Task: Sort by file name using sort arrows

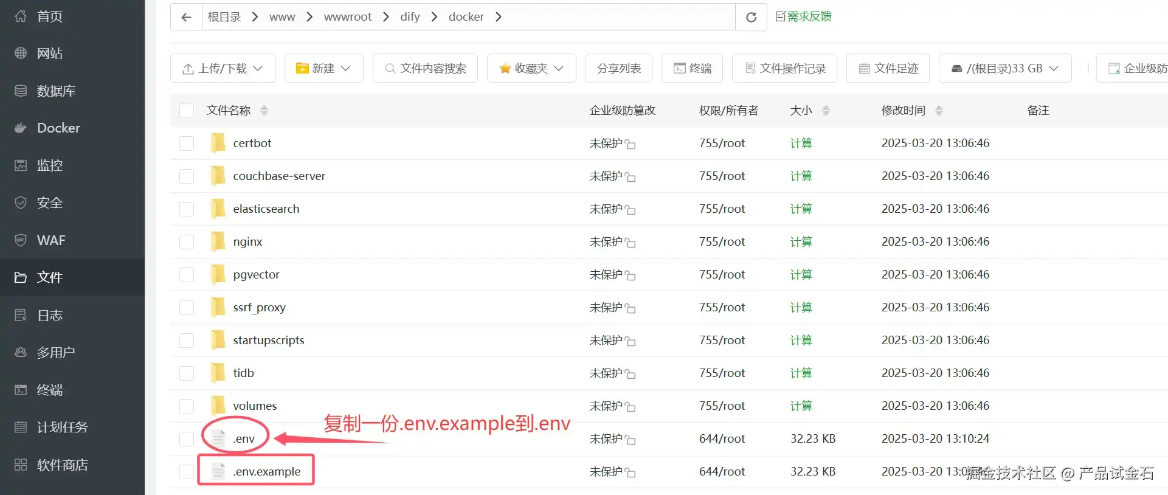Action: (264, 110)
